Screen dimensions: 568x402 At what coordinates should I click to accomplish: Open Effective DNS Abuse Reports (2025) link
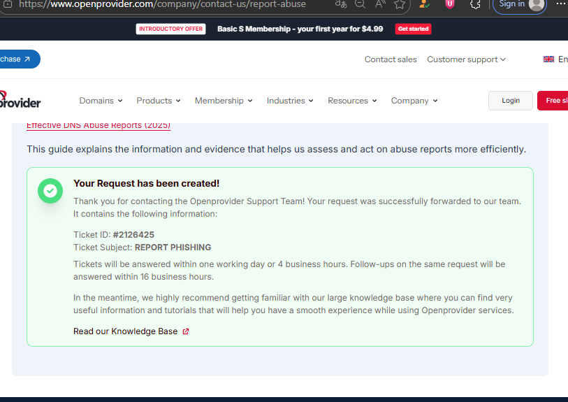(99, 125)
